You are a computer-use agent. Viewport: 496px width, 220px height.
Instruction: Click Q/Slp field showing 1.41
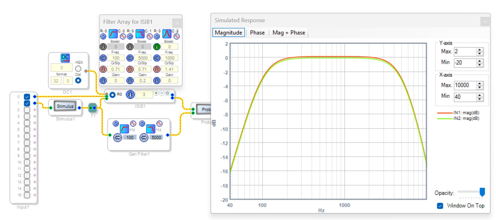click(x=169, y=69)
